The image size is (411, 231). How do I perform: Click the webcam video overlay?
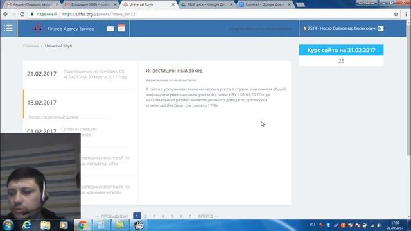click(40, 176)
